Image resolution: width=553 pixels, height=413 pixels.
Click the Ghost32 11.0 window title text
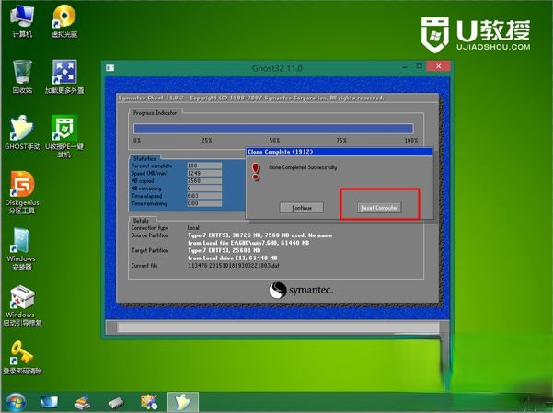click(277, 68)
